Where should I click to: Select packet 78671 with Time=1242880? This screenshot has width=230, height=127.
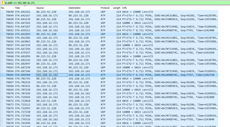(x=109, y=97)
